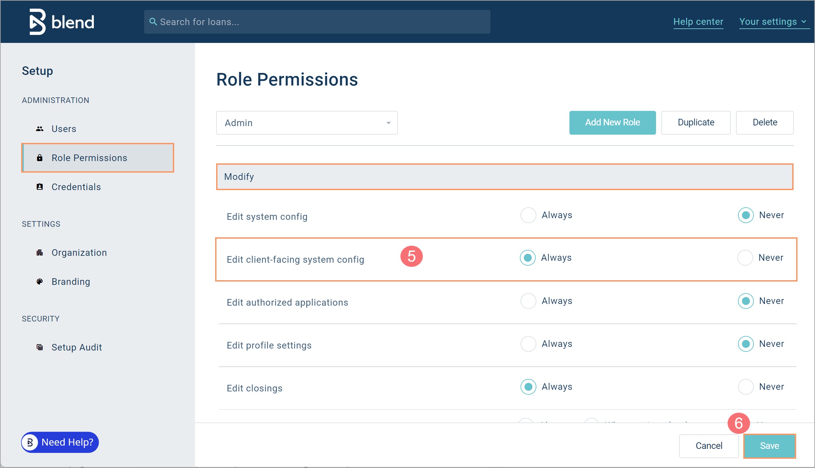This screenshot has height=468, width=815.
Task: Click the Role Permissions lock icon
Action: point(40,158)
